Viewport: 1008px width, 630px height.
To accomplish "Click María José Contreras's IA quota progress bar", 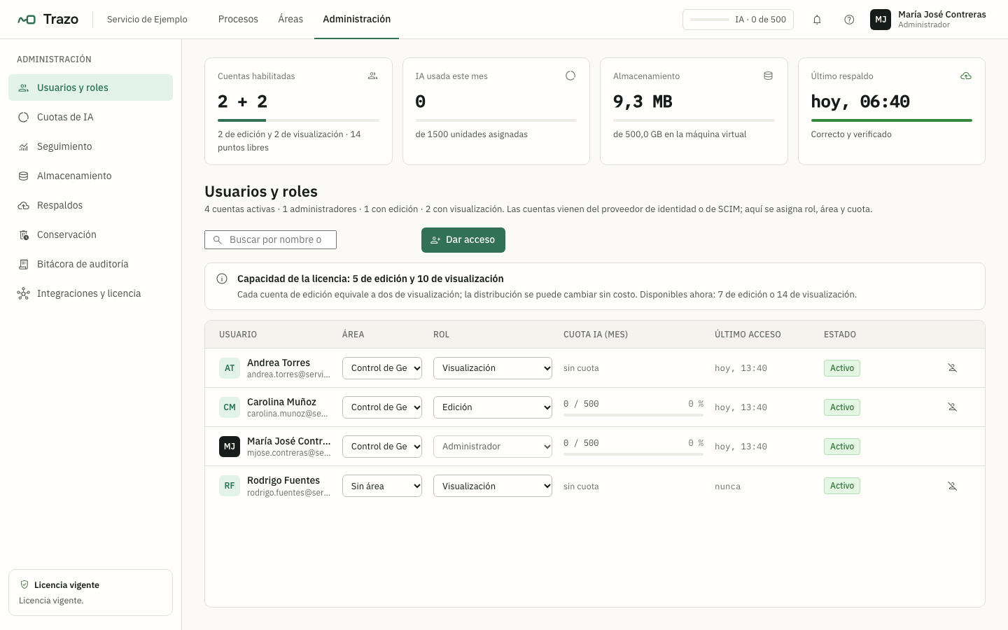I will coord(633,454).
